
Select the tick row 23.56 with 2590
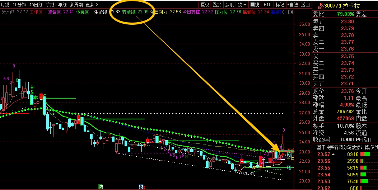pos(345,161)
